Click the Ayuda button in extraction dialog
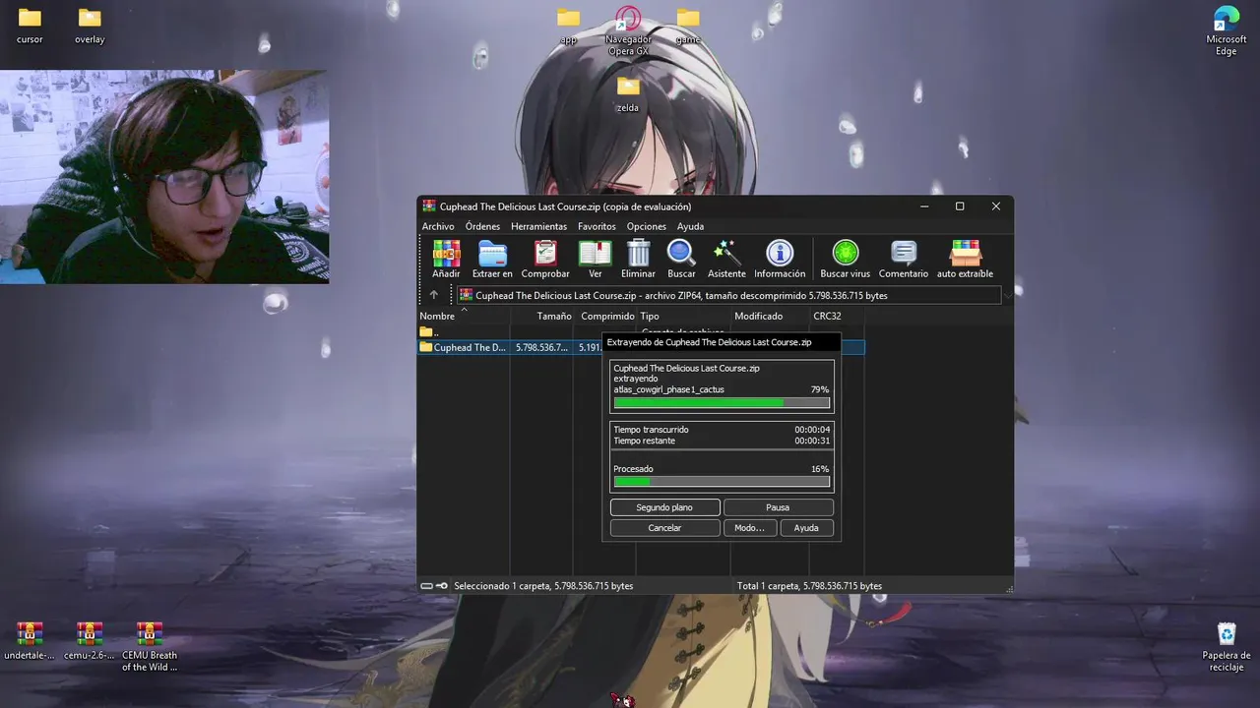Image resolution: width=1260 pixels, height=708 pixels. (x=806, y=528)
